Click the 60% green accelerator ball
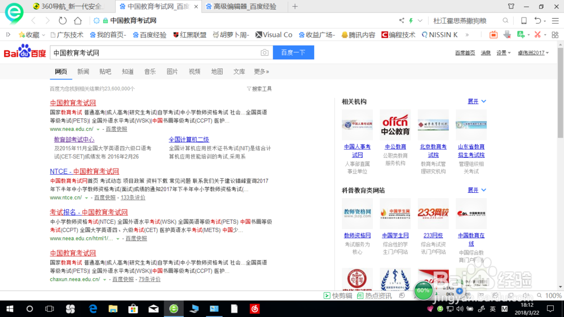 coord(423,290)
